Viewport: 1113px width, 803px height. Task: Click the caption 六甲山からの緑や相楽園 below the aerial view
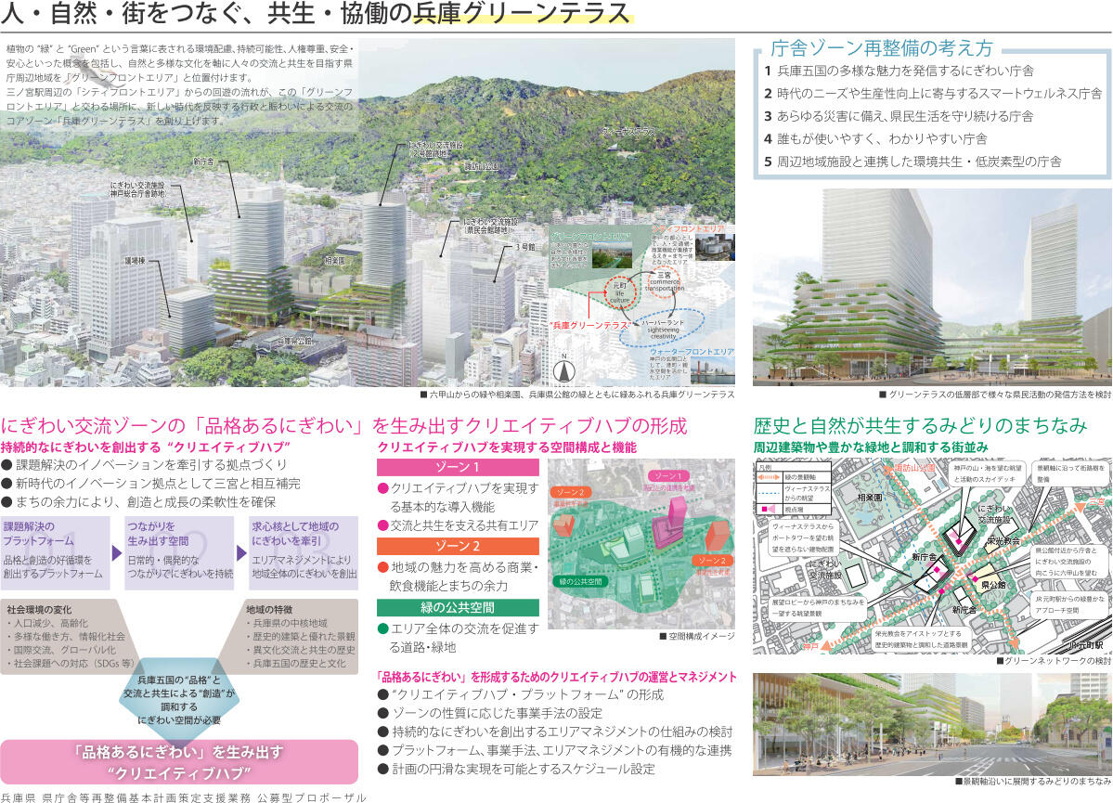(x=576, y=394)
